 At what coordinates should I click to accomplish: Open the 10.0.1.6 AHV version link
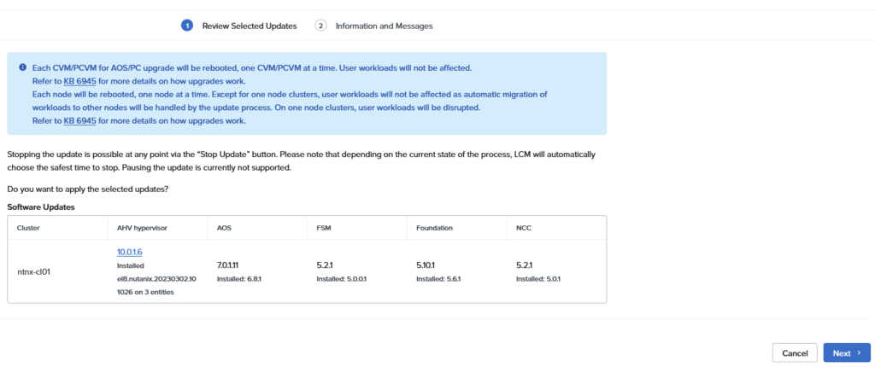click(x=130, y=252)
